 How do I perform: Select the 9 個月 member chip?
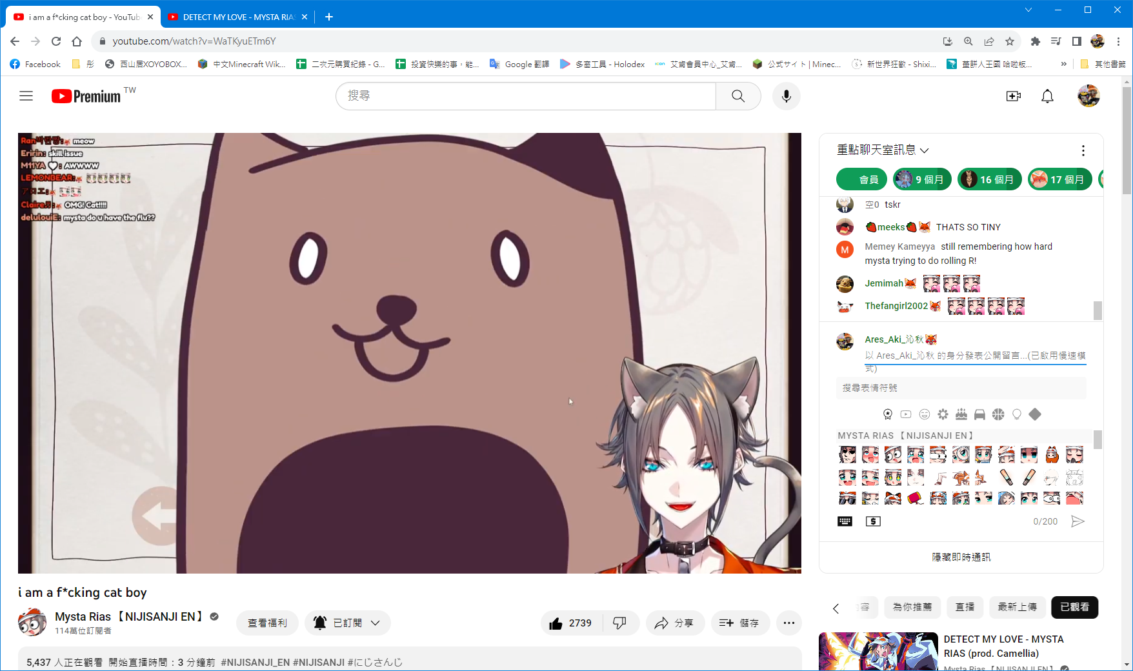[922, 179]
